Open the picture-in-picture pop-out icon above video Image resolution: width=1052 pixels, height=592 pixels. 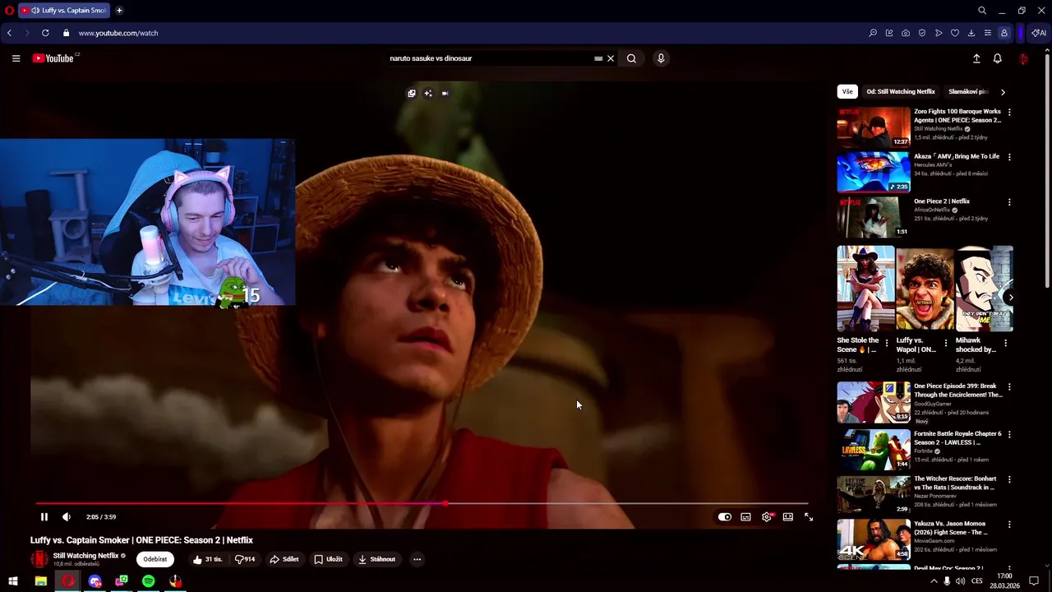point(412,93)
